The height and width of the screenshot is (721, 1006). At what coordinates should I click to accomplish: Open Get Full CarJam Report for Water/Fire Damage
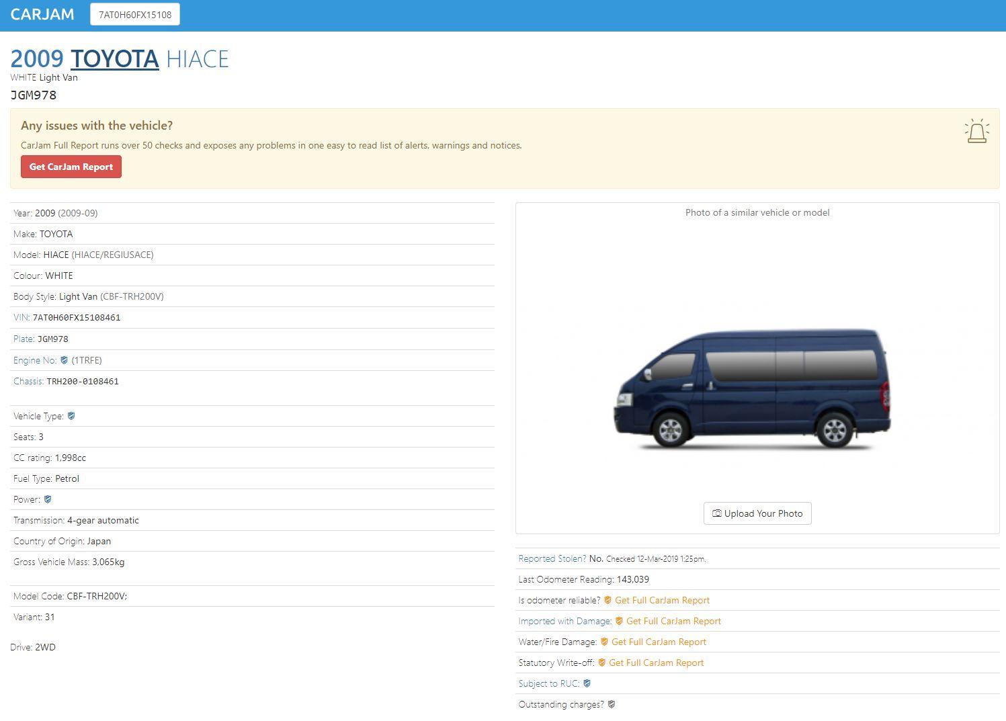659,642
